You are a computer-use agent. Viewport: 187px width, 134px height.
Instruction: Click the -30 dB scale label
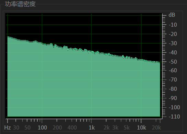173,43
